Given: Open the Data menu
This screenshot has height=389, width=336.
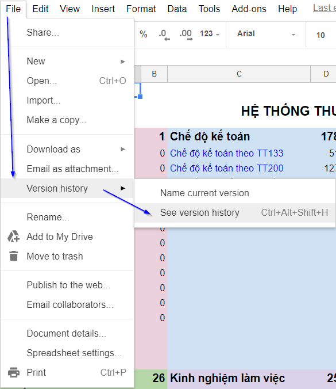Looking at the screenshot, I should click(177, 9).
